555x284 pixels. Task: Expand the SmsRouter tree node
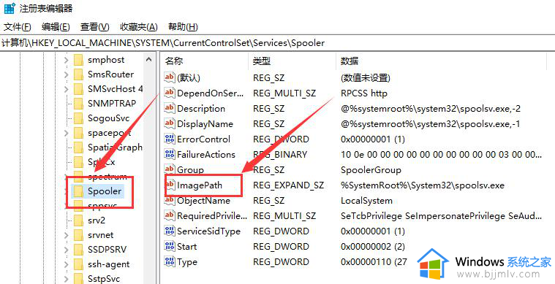(x=67, y=74)
